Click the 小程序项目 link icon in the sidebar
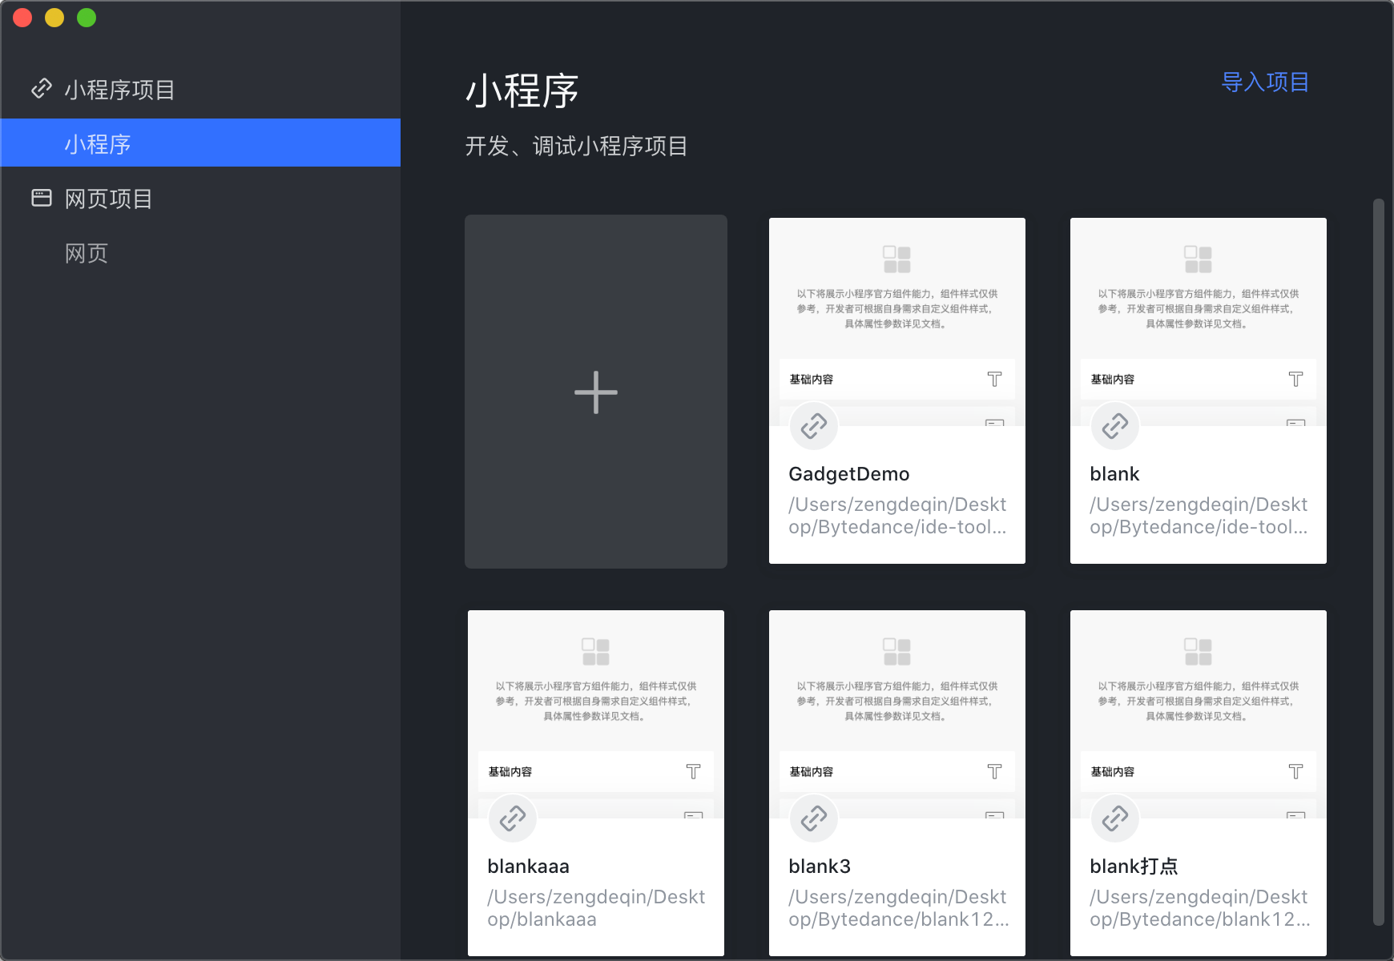The width and height of the screenshot is (1394, 961). click(x=40, y=88)
